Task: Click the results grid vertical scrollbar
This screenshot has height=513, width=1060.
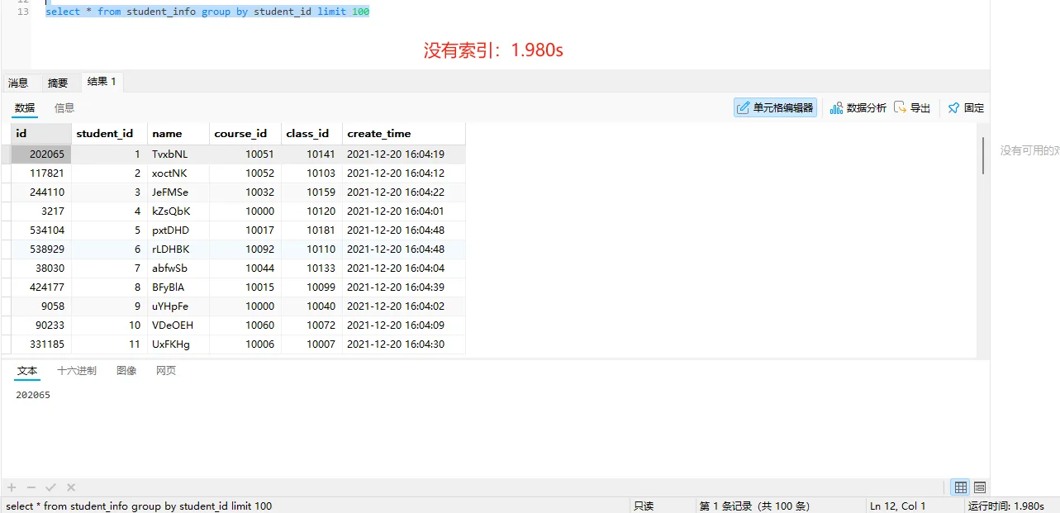Action: (983, 156)
